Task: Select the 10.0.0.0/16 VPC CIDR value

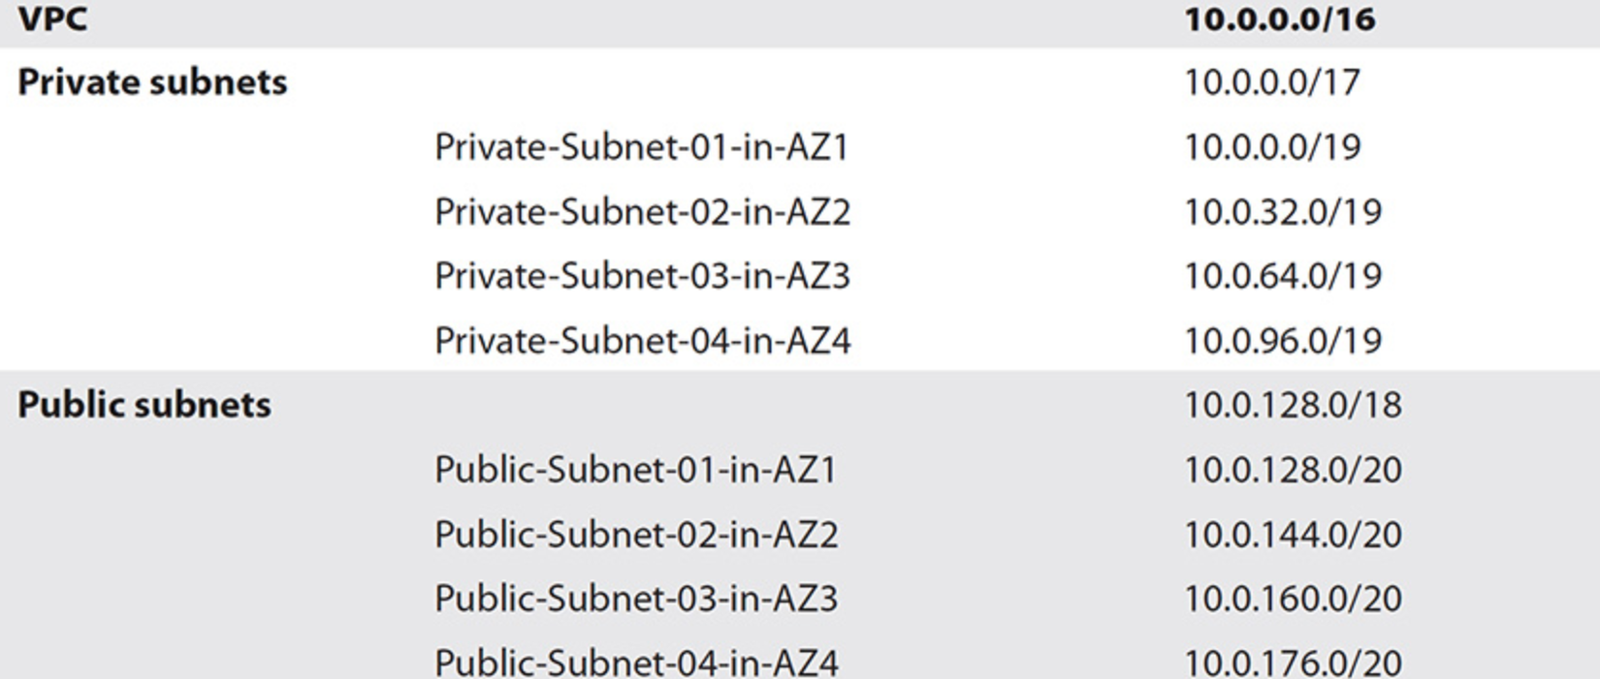Action: [1279, 19]
